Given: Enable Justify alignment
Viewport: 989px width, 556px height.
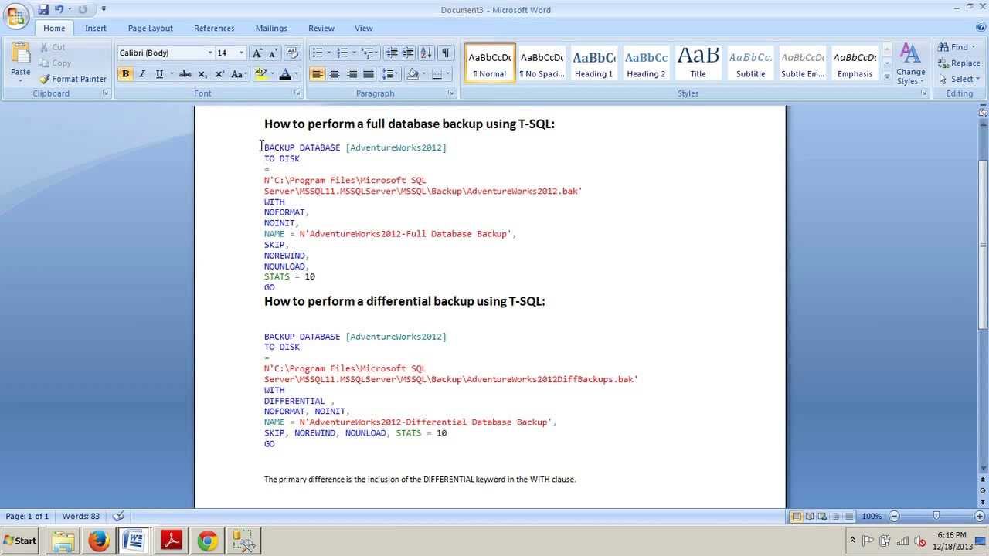Looking at the screenshot, I should (369, 74).
